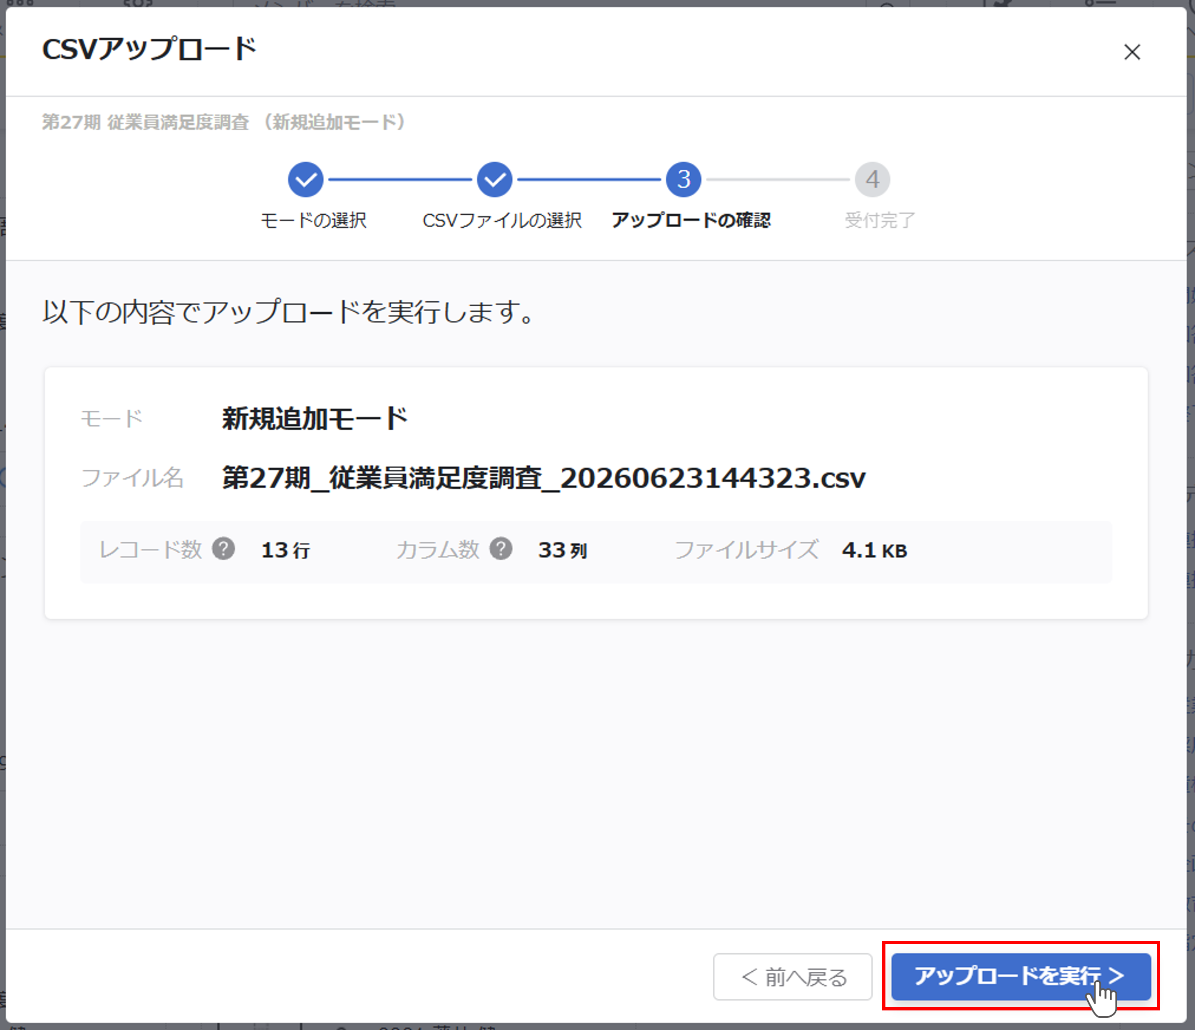Click the step 3 circle in the stepper
The image size is (1195, 1030).
pos(684,179)
